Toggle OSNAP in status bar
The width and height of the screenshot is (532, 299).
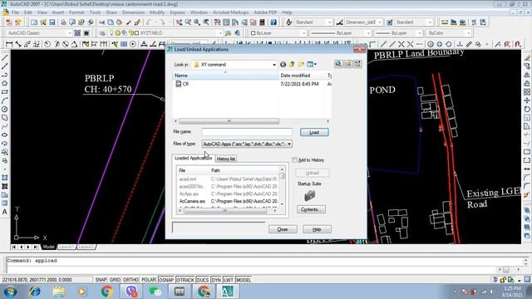click(166, 280)
